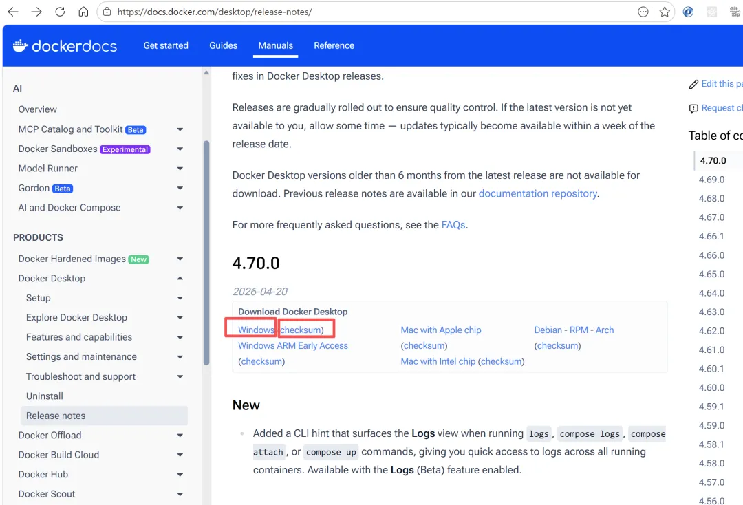Open the AI Overview page

[37, 109]
